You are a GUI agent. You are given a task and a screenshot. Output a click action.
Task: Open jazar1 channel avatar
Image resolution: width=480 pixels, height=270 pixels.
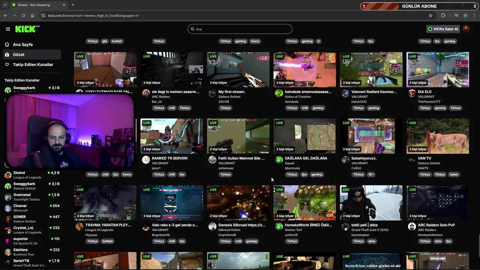click(x=146, y=160)
